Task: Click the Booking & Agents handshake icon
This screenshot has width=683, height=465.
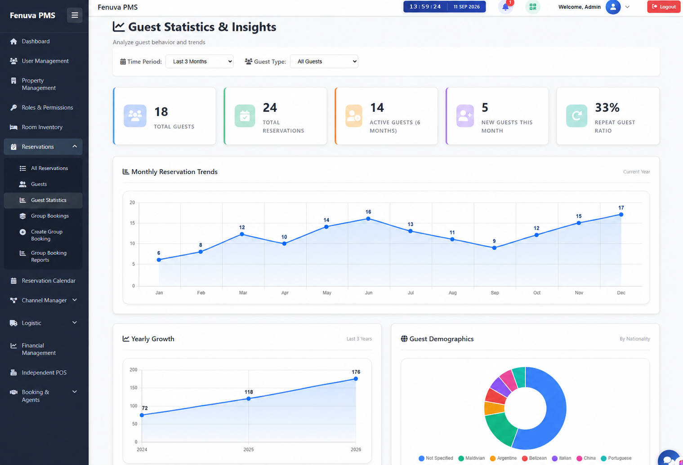Action: [13, 392]
